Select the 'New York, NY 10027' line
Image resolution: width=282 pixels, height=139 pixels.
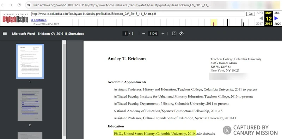pyautogui.click(x=225, y=71)
